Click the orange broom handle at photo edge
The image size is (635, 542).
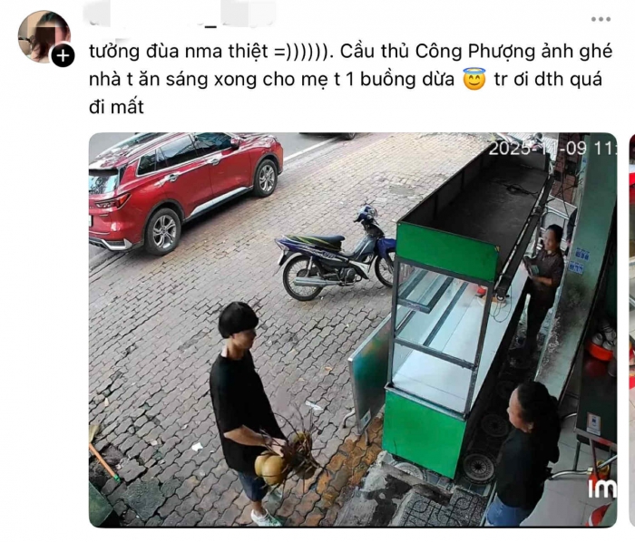click(x=104, y=462)
